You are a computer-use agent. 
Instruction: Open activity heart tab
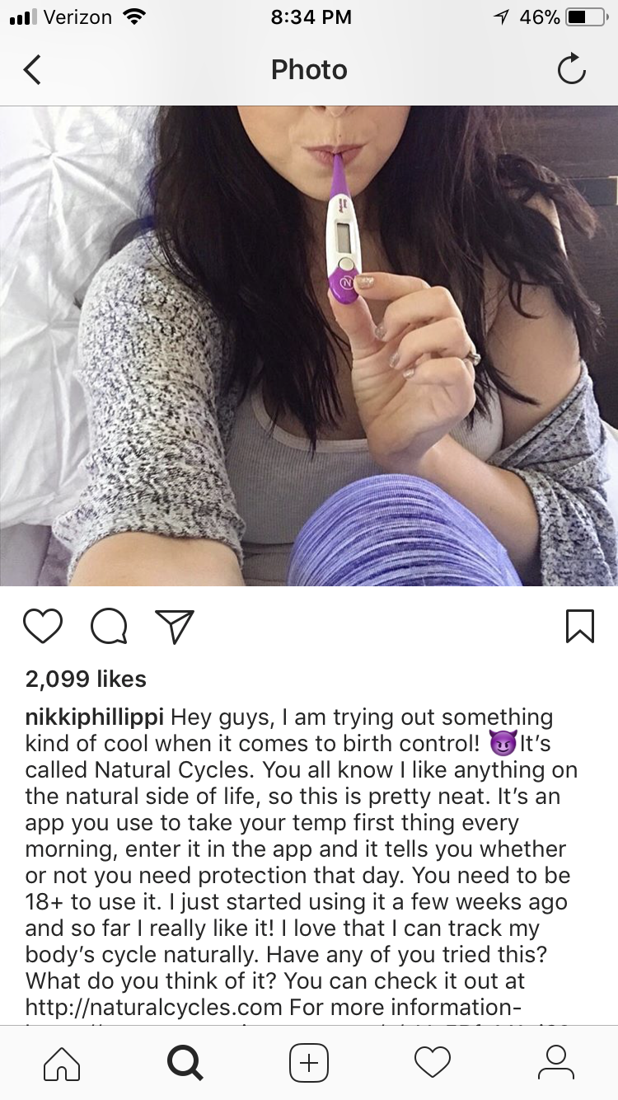[433, 1062]
